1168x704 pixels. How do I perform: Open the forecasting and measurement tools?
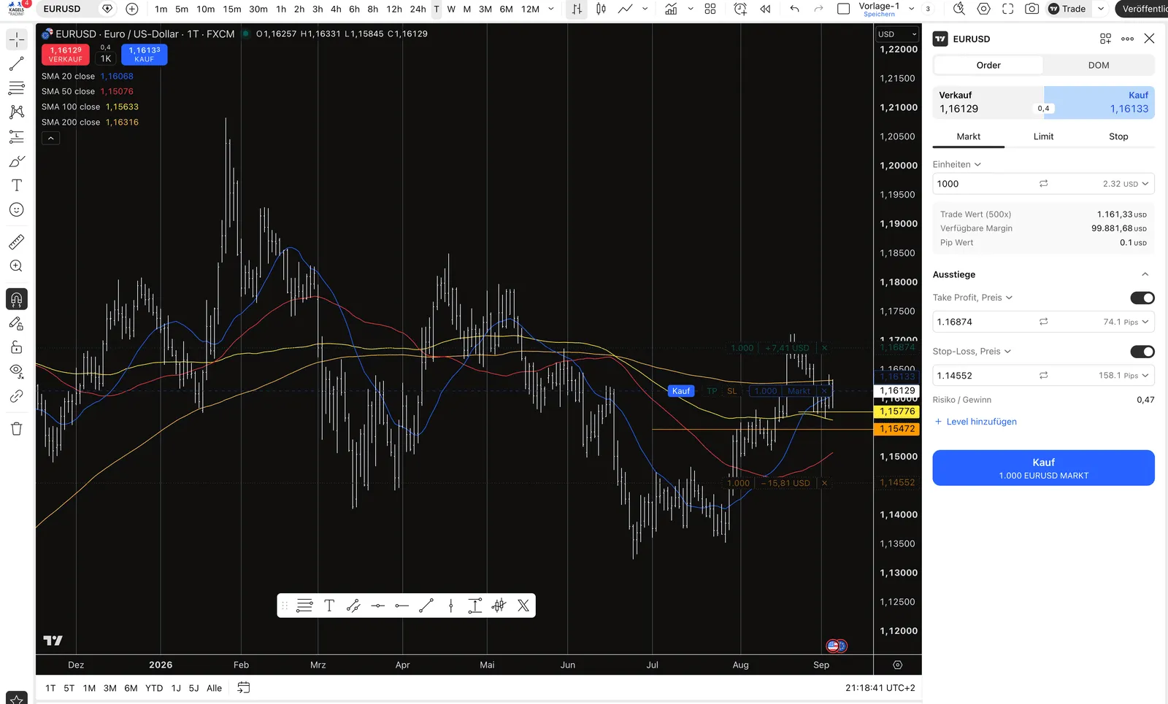(x=17, y=137)
